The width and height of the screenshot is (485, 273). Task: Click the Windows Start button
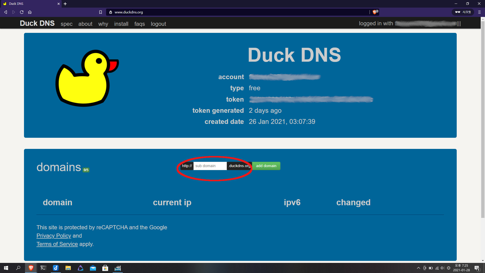click(x=6, y=268)
